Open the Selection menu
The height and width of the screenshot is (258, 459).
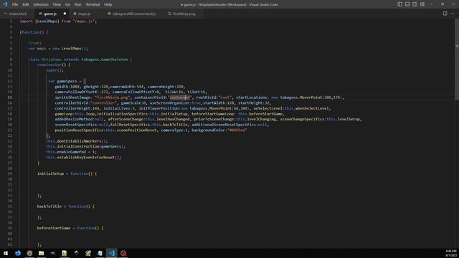point(41,4)
